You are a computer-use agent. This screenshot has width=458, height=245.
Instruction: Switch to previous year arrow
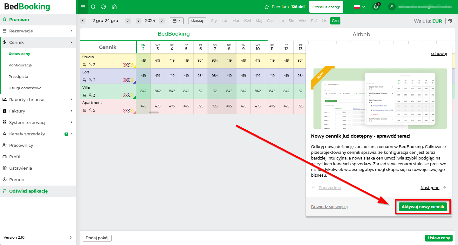[139, 21]
